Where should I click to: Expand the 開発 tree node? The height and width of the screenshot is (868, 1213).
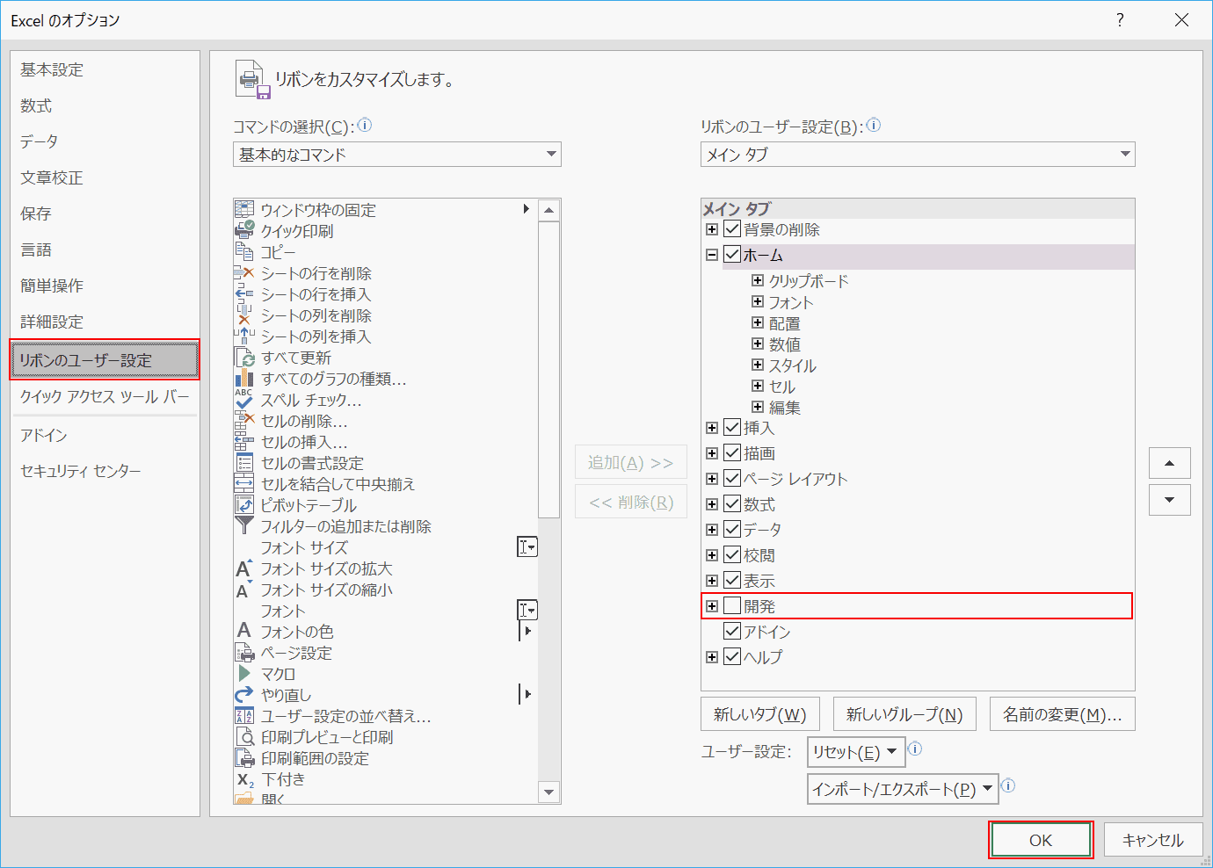[x=712, y=605]
